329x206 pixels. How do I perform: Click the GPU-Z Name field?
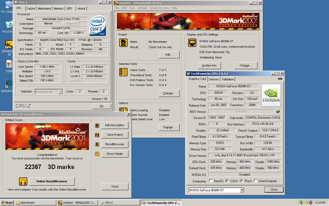234,86
